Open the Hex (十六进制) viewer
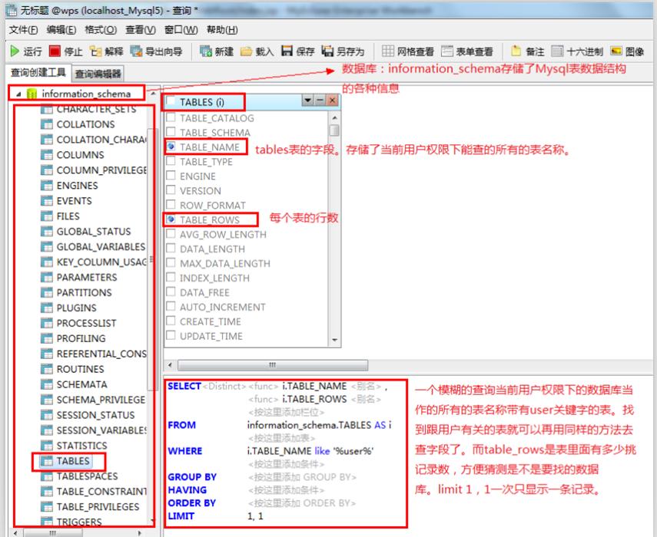This screenshot has width=657, height=537. point(557,51)
